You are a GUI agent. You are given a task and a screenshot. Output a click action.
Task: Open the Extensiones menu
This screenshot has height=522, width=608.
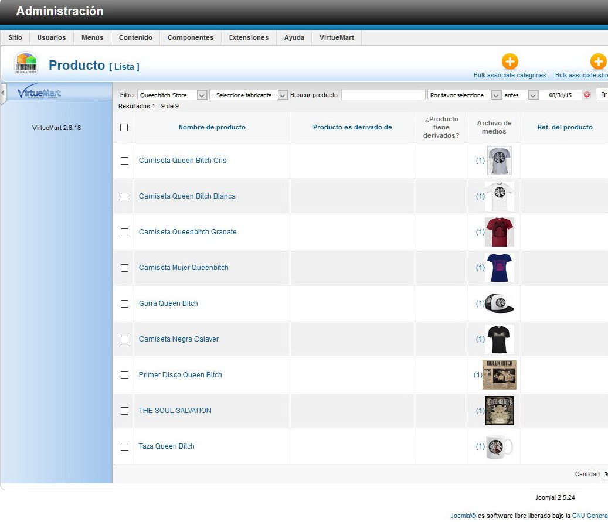pyautogui.click(x=249, y=37)
